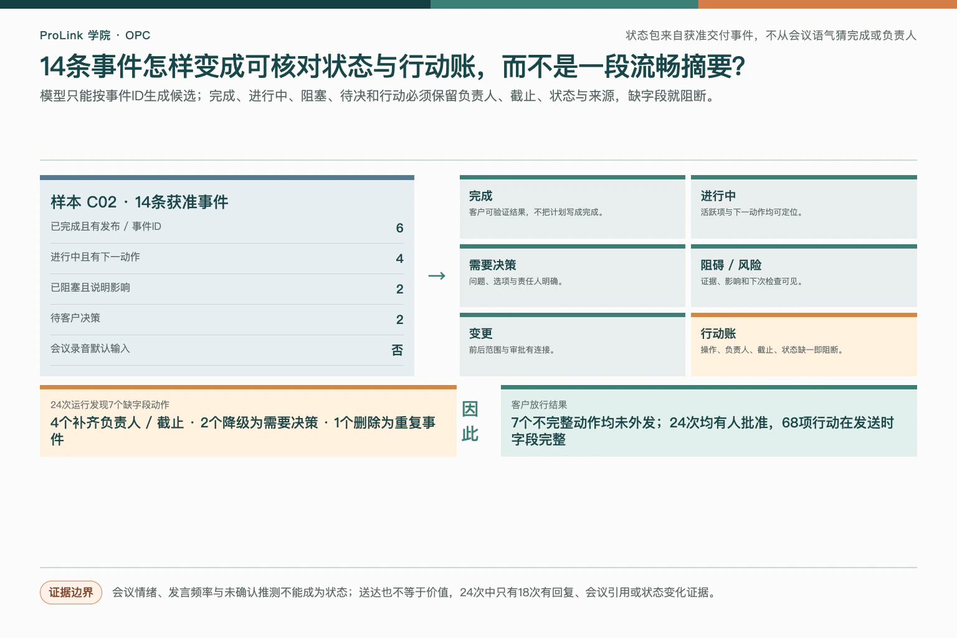The image size is (957, 638).
Task: Click the row 会议录音默认输入
Action: (227, 350)
